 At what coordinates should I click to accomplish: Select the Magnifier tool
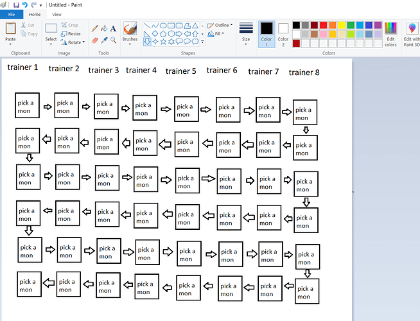(113, 40)
